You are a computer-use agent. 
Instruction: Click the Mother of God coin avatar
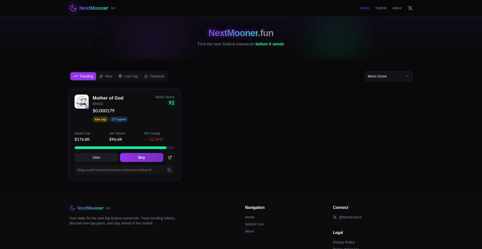tap(82, 102)
